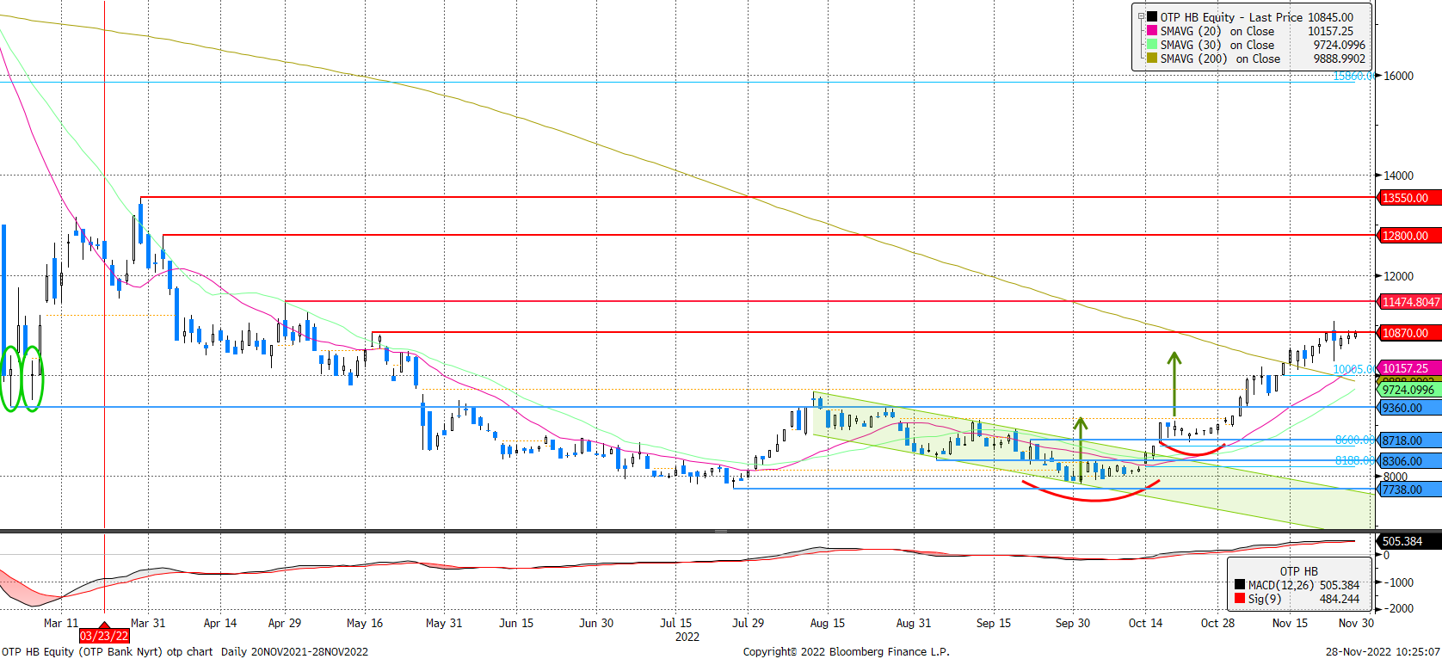Click the olive SMAVG (200) legend swatch
The image size is (1442, 659).
(x=1152, y=58)
